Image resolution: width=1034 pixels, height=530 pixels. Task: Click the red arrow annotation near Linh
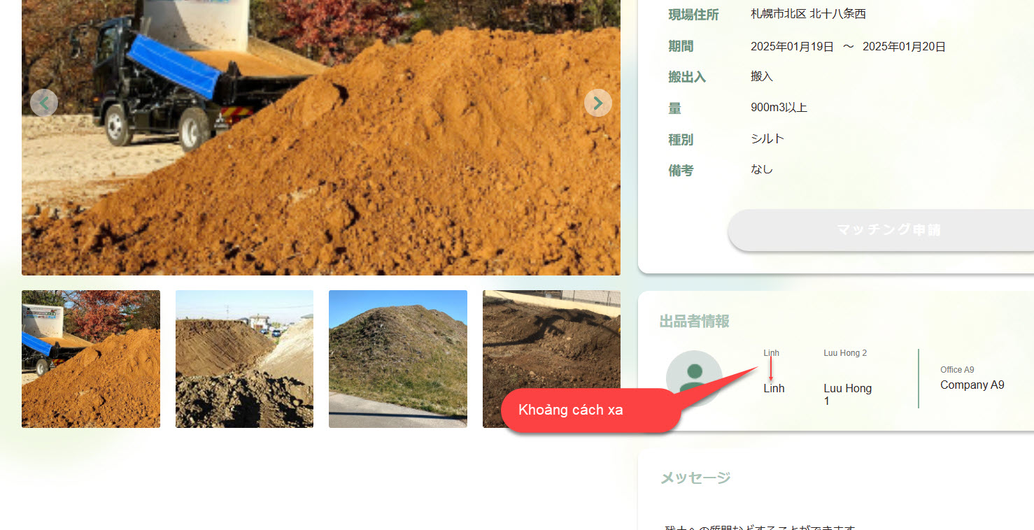[x=771, y=369]
